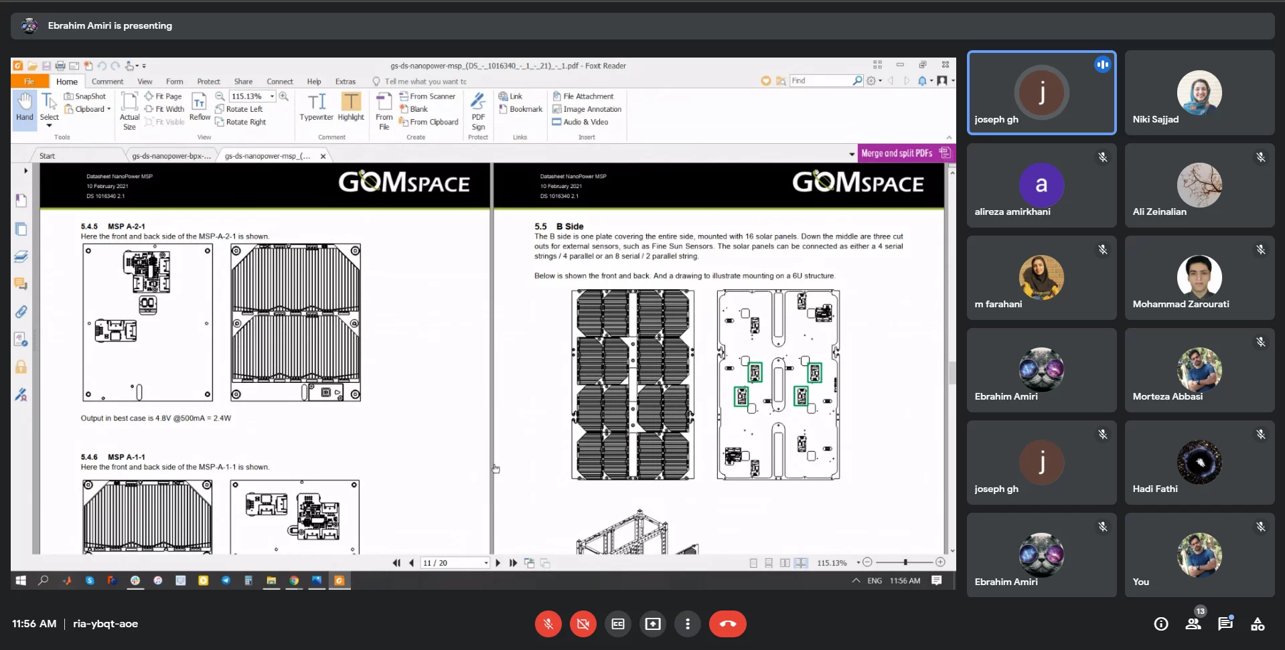This screenshot has height=650, width=1285.
Task: Switch to continuous facing view mode
Action: [801, 563]
